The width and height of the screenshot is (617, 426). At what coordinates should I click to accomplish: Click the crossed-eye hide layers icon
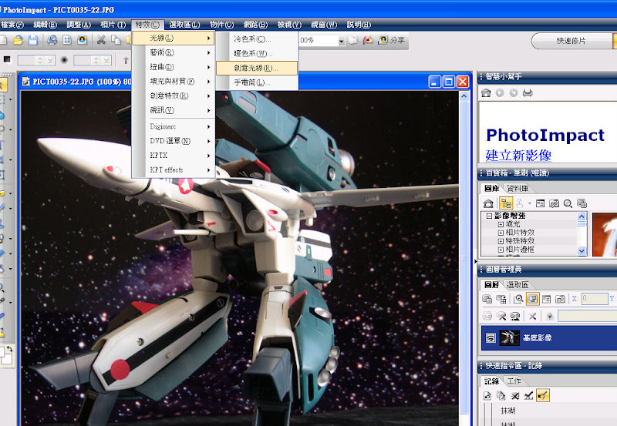click(501, 316)
